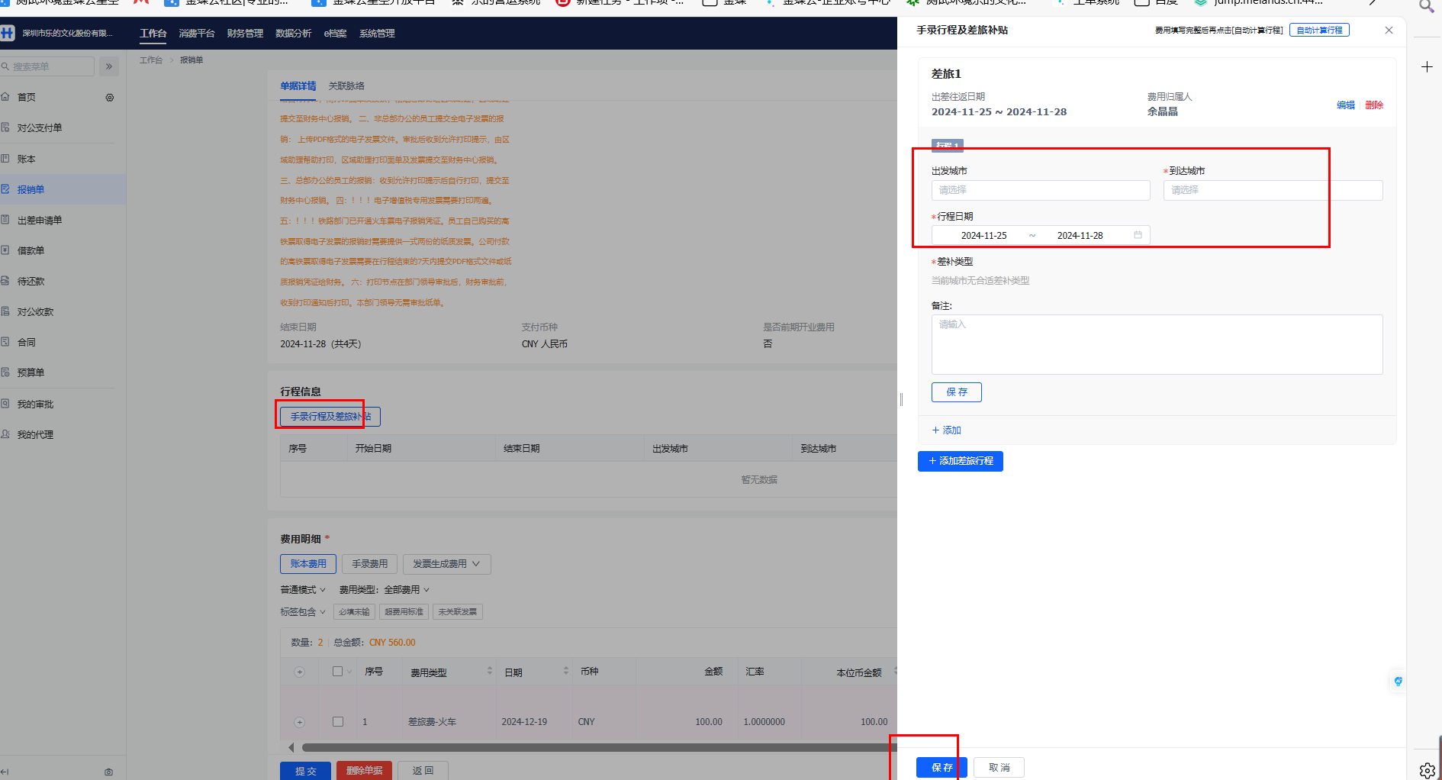This screenshot has width=1442, height=780.
Task: Open the browser settings gear at bottom right
Action: tap(1427, 771)
